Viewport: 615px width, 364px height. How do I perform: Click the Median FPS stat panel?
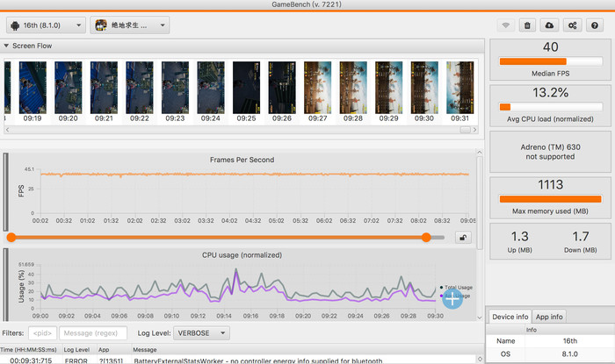[x=550, y=60]
